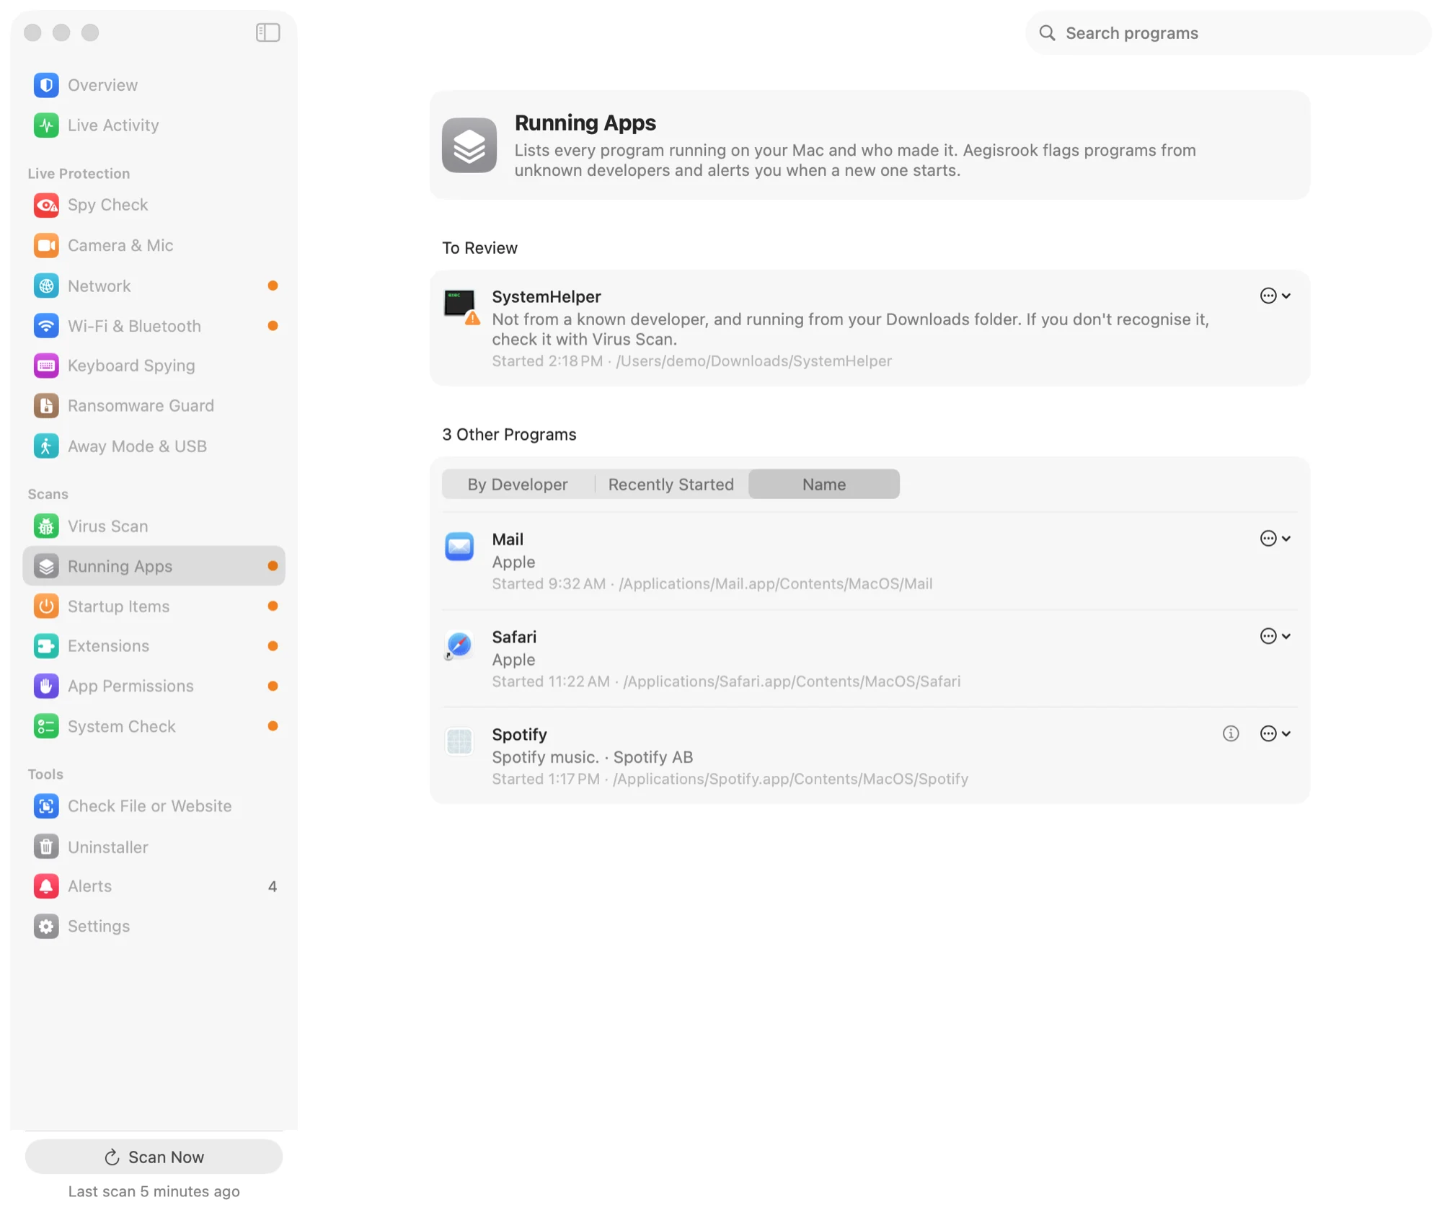The image size is (1442, 1223).
Task: Open the Extensions puzzle icon
Action: (46, 646)
